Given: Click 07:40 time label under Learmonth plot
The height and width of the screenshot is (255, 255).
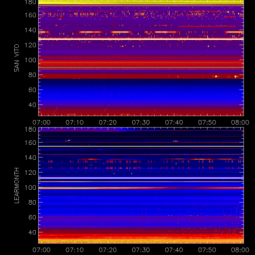Looking at the screenshot, I should click(x=174, y=250).
